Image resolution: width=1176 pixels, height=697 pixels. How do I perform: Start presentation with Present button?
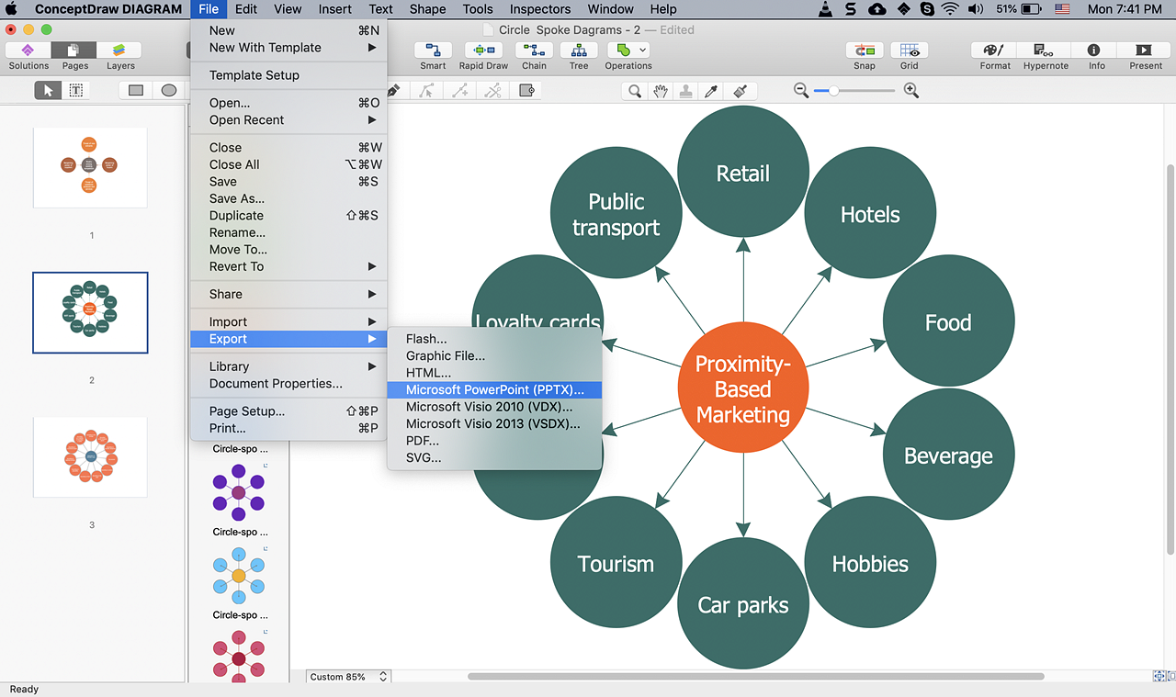click(x=1145, y=51)
